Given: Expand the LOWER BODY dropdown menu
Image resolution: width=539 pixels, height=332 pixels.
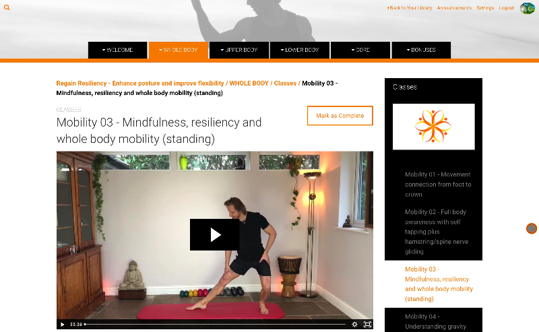Looking at the screenshot, I should click(300, 50).
